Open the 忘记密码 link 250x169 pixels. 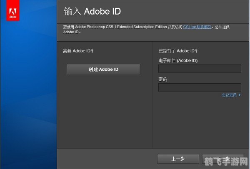coord(231,95)
